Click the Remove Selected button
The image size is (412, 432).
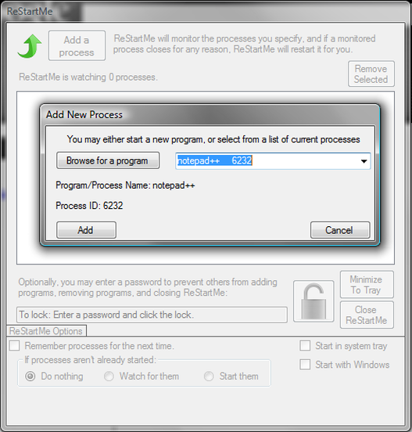pos(371,74)
